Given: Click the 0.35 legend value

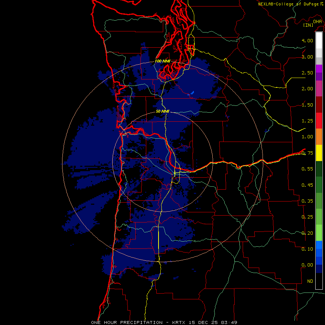Looking at the screenshot, I should coord(307,201).
